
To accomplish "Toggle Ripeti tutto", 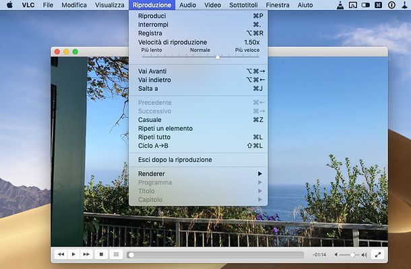I will coord(198,137).
